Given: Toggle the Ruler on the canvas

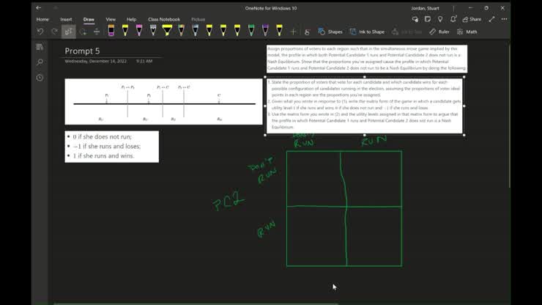Looking at the screenshot, I should click(439, 32).
